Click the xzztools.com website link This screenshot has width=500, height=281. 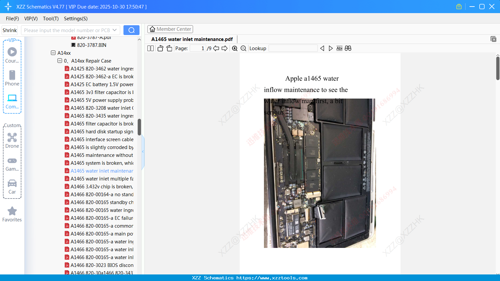[272, 278]
